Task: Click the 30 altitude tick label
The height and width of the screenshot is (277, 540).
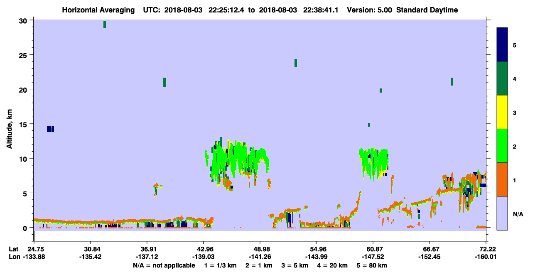Action: [24, 21]
